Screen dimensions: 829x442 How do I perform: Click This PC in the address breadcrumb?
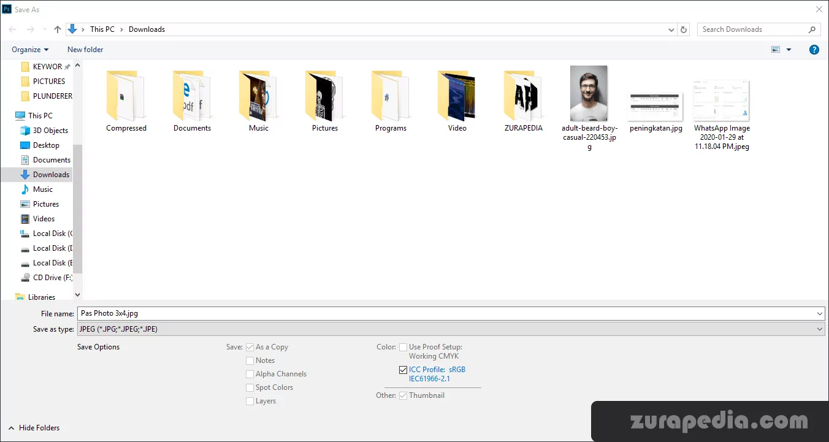[x=102, y=29]
